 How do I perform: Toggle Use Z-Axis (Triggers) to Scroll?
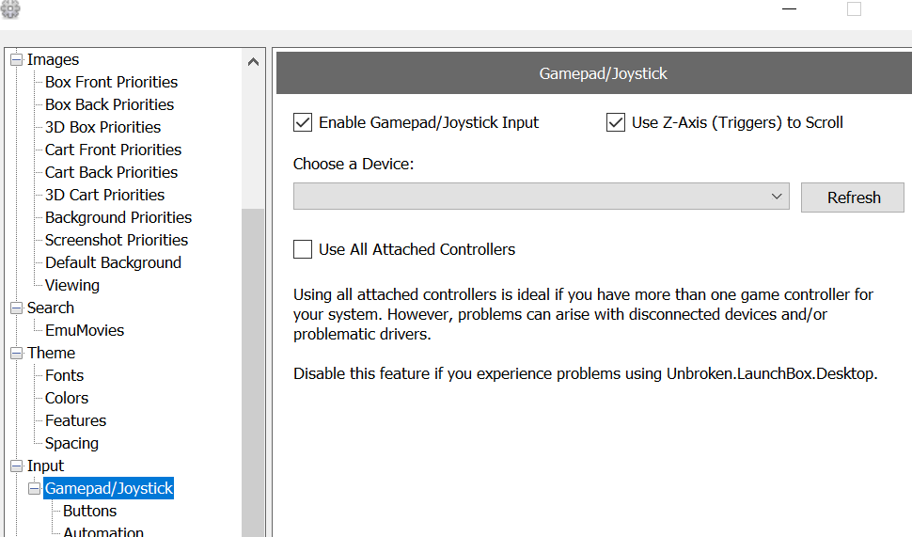(616, 123)
